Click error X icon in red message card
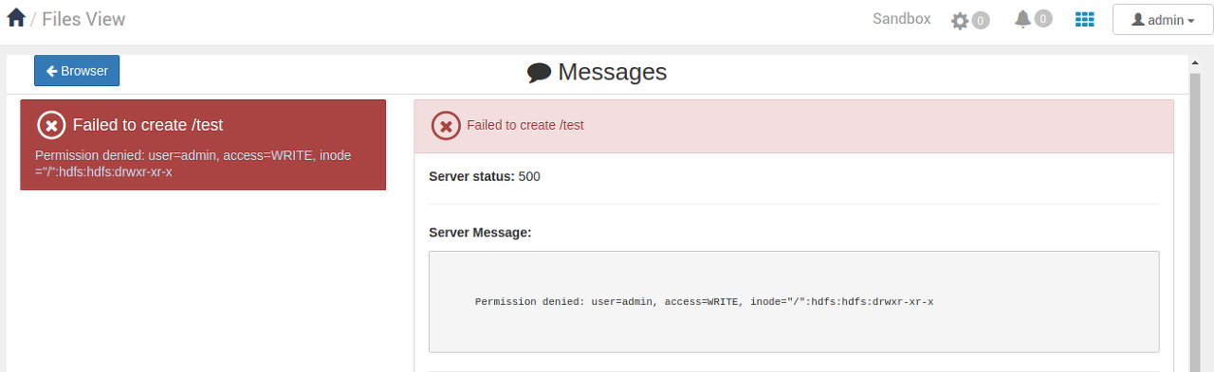 click(51, 125)
